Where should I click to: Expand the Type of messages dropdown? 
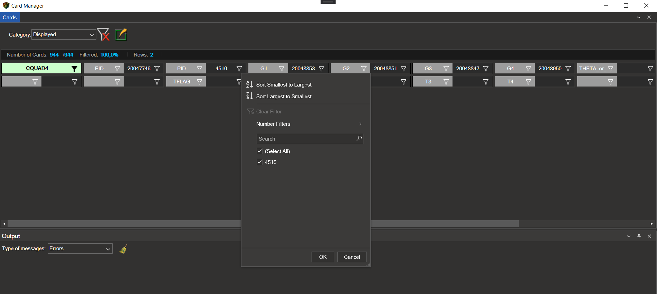pos(80,249)
